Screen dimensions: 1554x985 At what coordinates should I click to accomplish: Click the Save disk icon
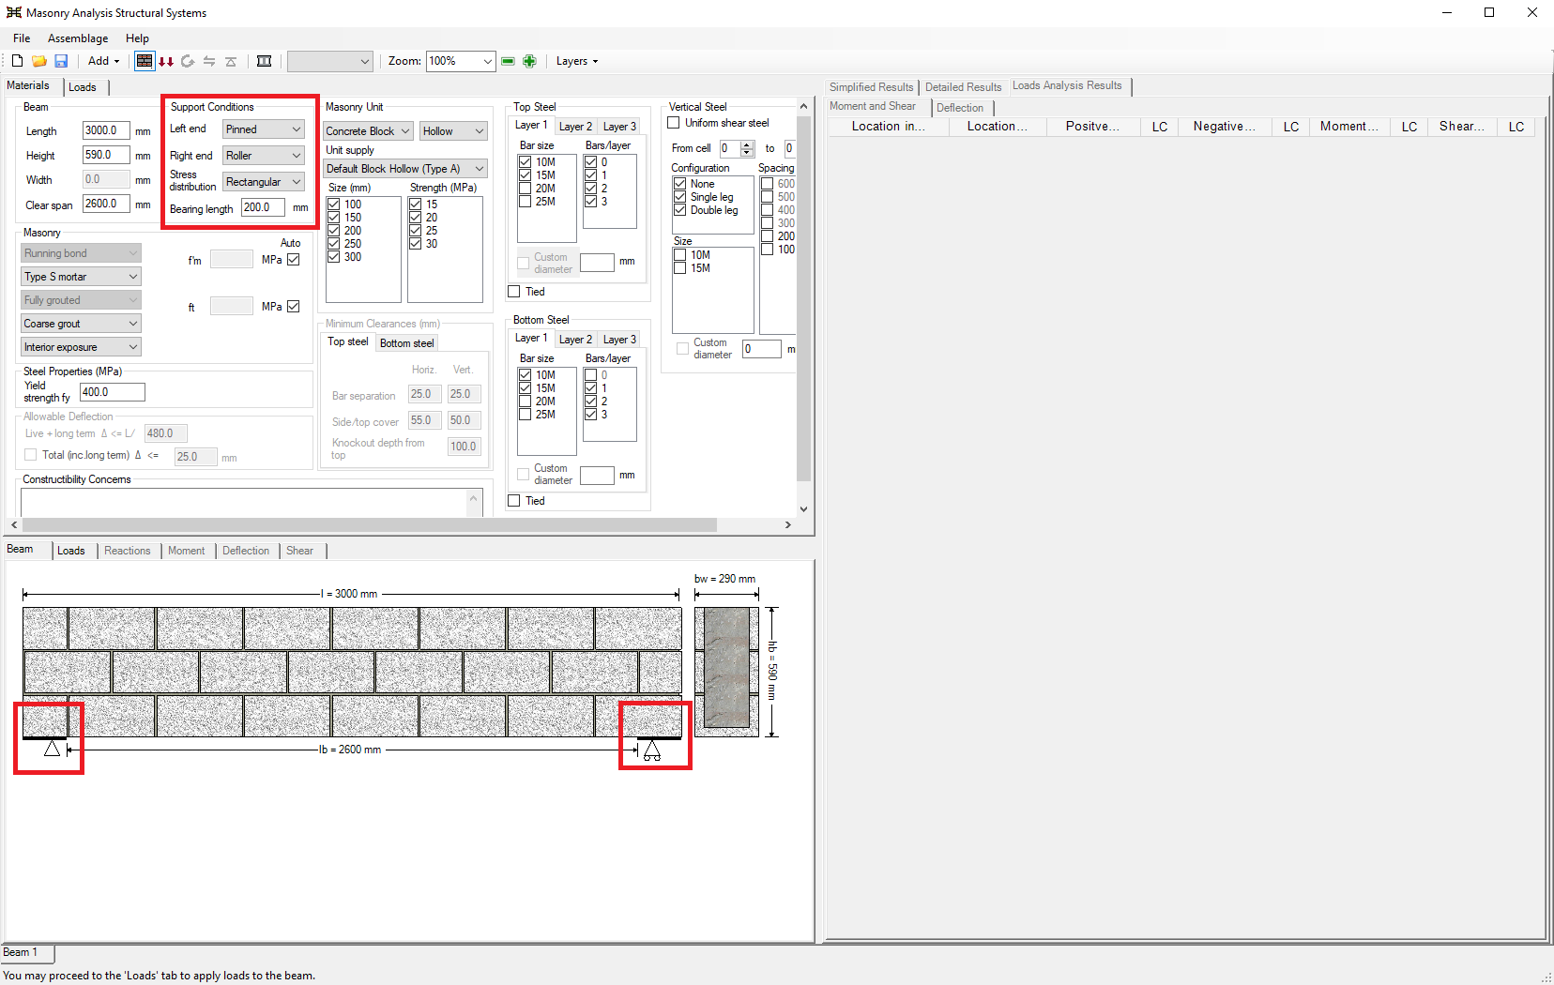61,61
